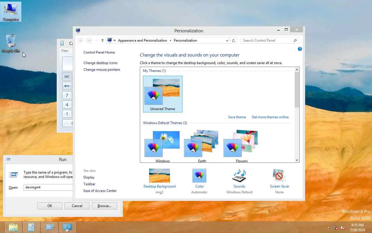Select the Unsaved Theme
This screenshot has width=372, height=233.
[x=163, y=94]
